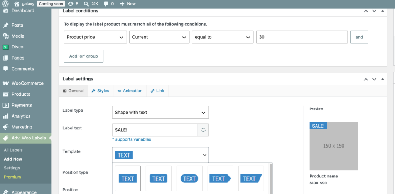Click the Add 'or' group button

(84, 56)
